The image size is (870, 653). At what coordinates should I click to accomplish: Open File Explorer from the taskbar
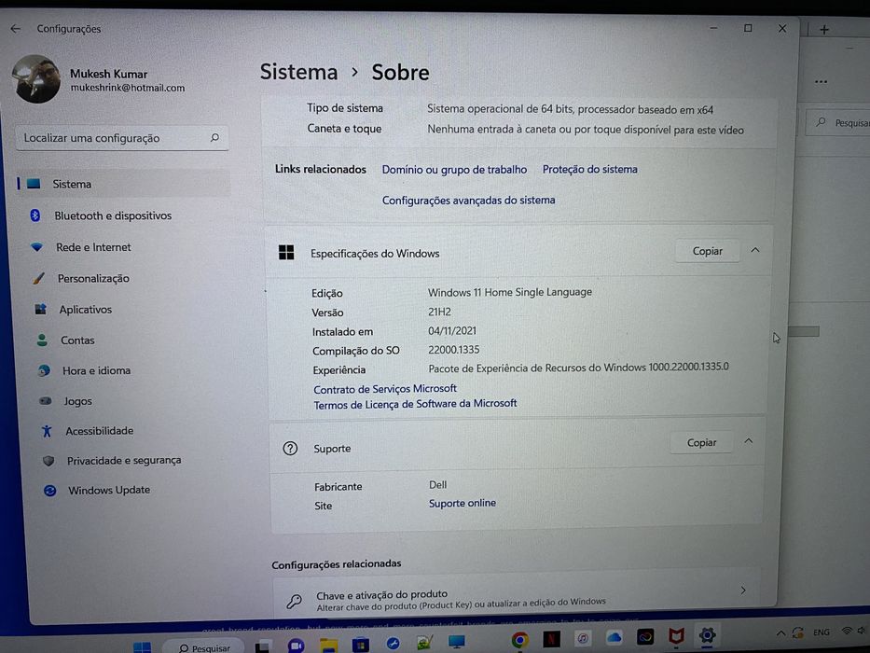pyautogui.click(x=328, y=646)
